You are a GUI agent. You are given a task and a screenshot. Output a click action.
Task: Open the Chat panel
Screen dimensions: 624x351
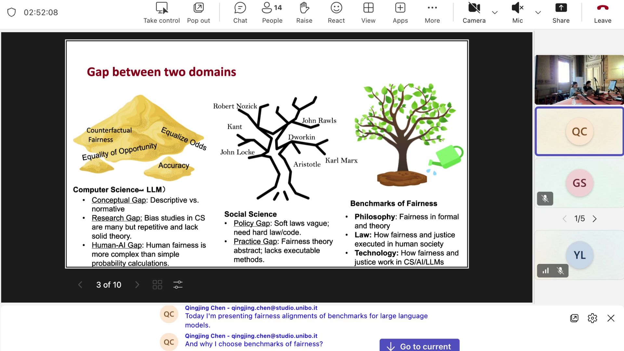[x=240, y=13]
